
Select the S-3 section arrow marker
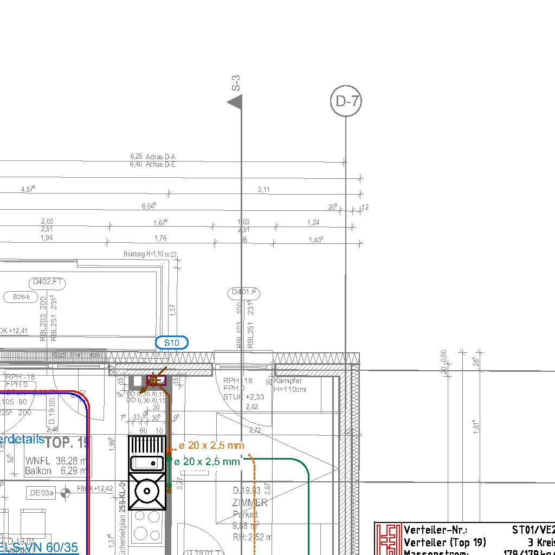(235, 101)
